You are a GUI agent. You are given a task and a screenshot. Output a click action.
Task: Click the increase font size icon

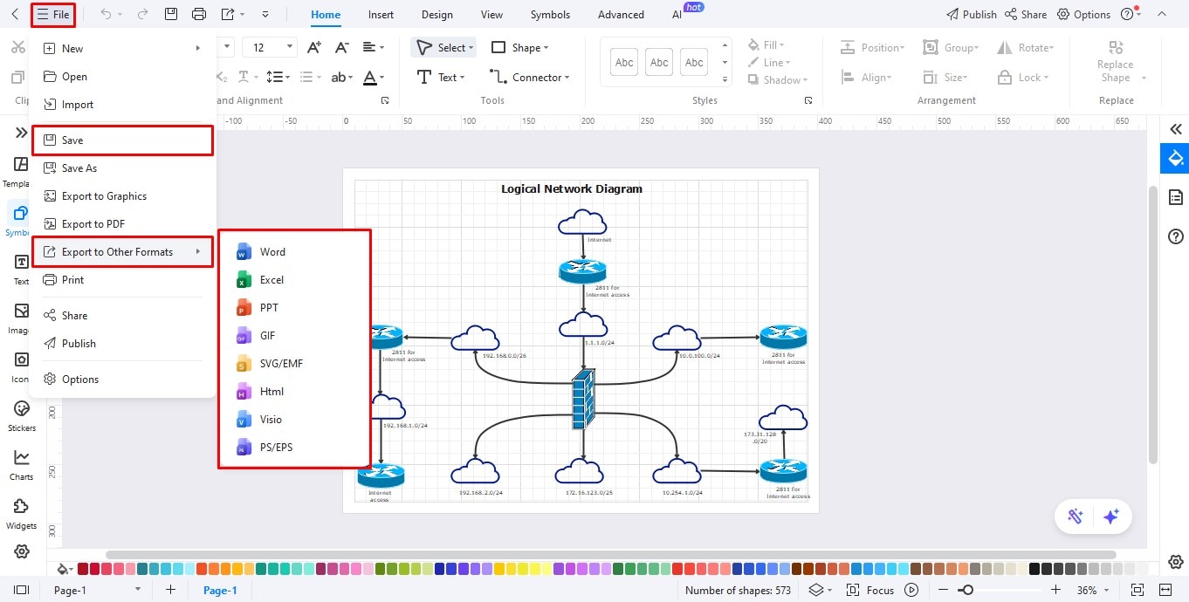pyautogui.click(x=316, y=48)
